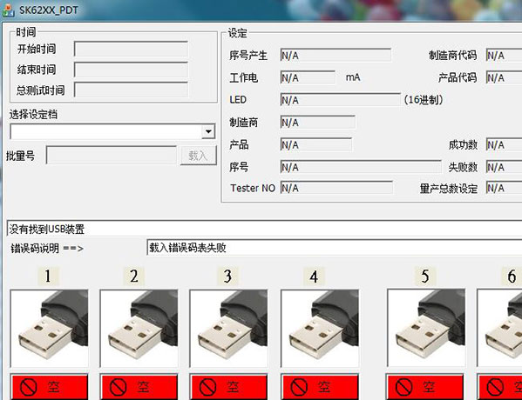Click the 产品代码 field
Screen dimensions: 522x400
click(504, 77)
